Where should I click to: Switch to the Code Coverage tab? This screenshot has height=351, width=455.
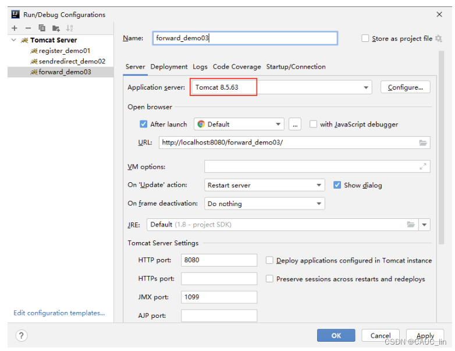237,67
